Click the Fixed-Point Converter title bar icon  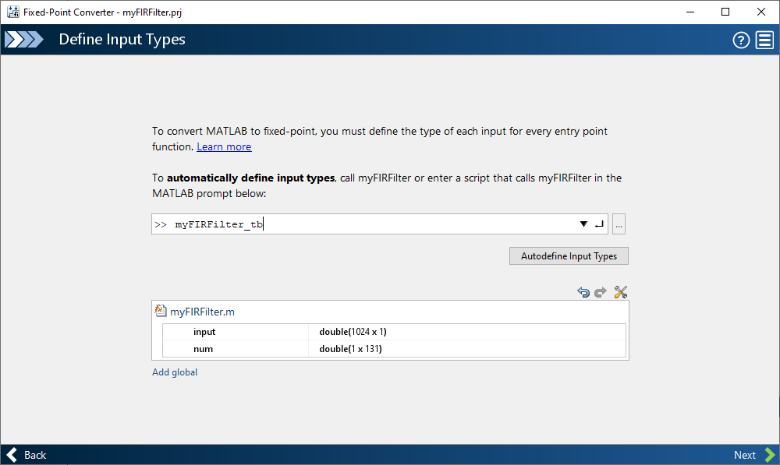pyautogui.click(x=12, y=12)
